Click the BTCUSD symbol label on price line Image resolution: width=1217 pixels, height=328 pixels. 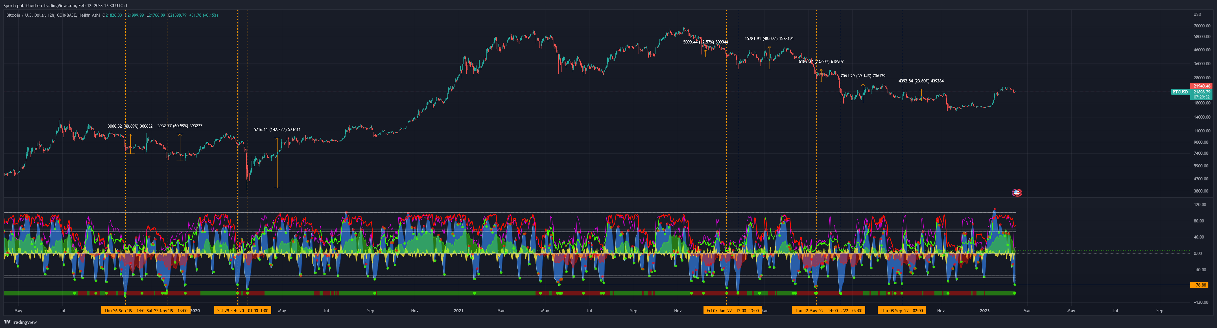[x=1180, y=92]
